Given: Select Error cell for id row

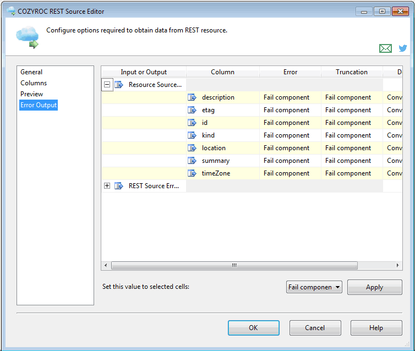Looking at the screenshot, I should coord(291,123).
